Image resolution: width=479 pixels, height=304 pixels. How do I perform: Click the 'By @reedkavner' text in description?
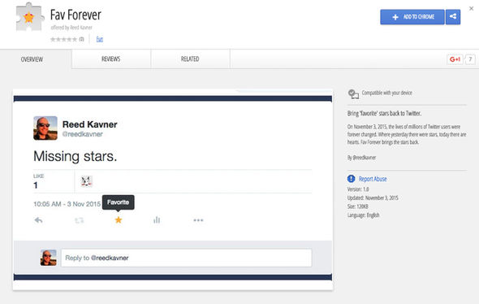362,158
